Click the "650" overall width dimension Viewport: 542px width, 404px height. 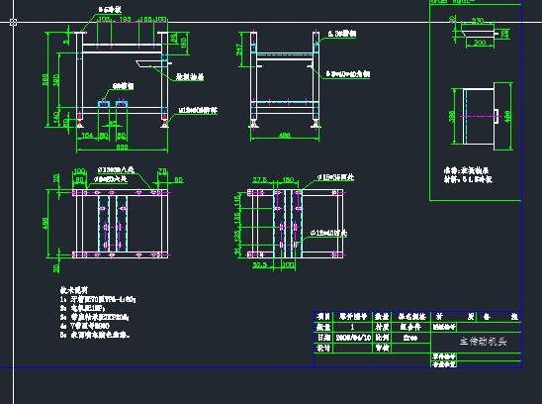pos(122,147)
